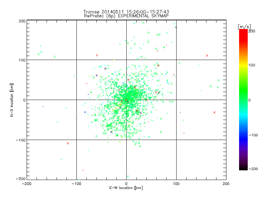Click the y-axis tick label '100'
This screenshot has width=266, height=200.
[22, 60]
